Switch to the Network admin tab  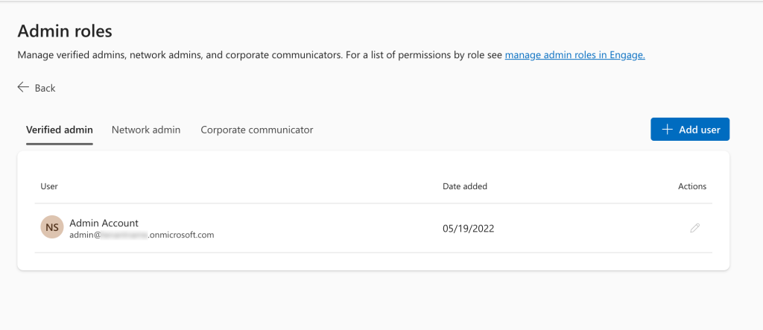click(x=146, y=130)
